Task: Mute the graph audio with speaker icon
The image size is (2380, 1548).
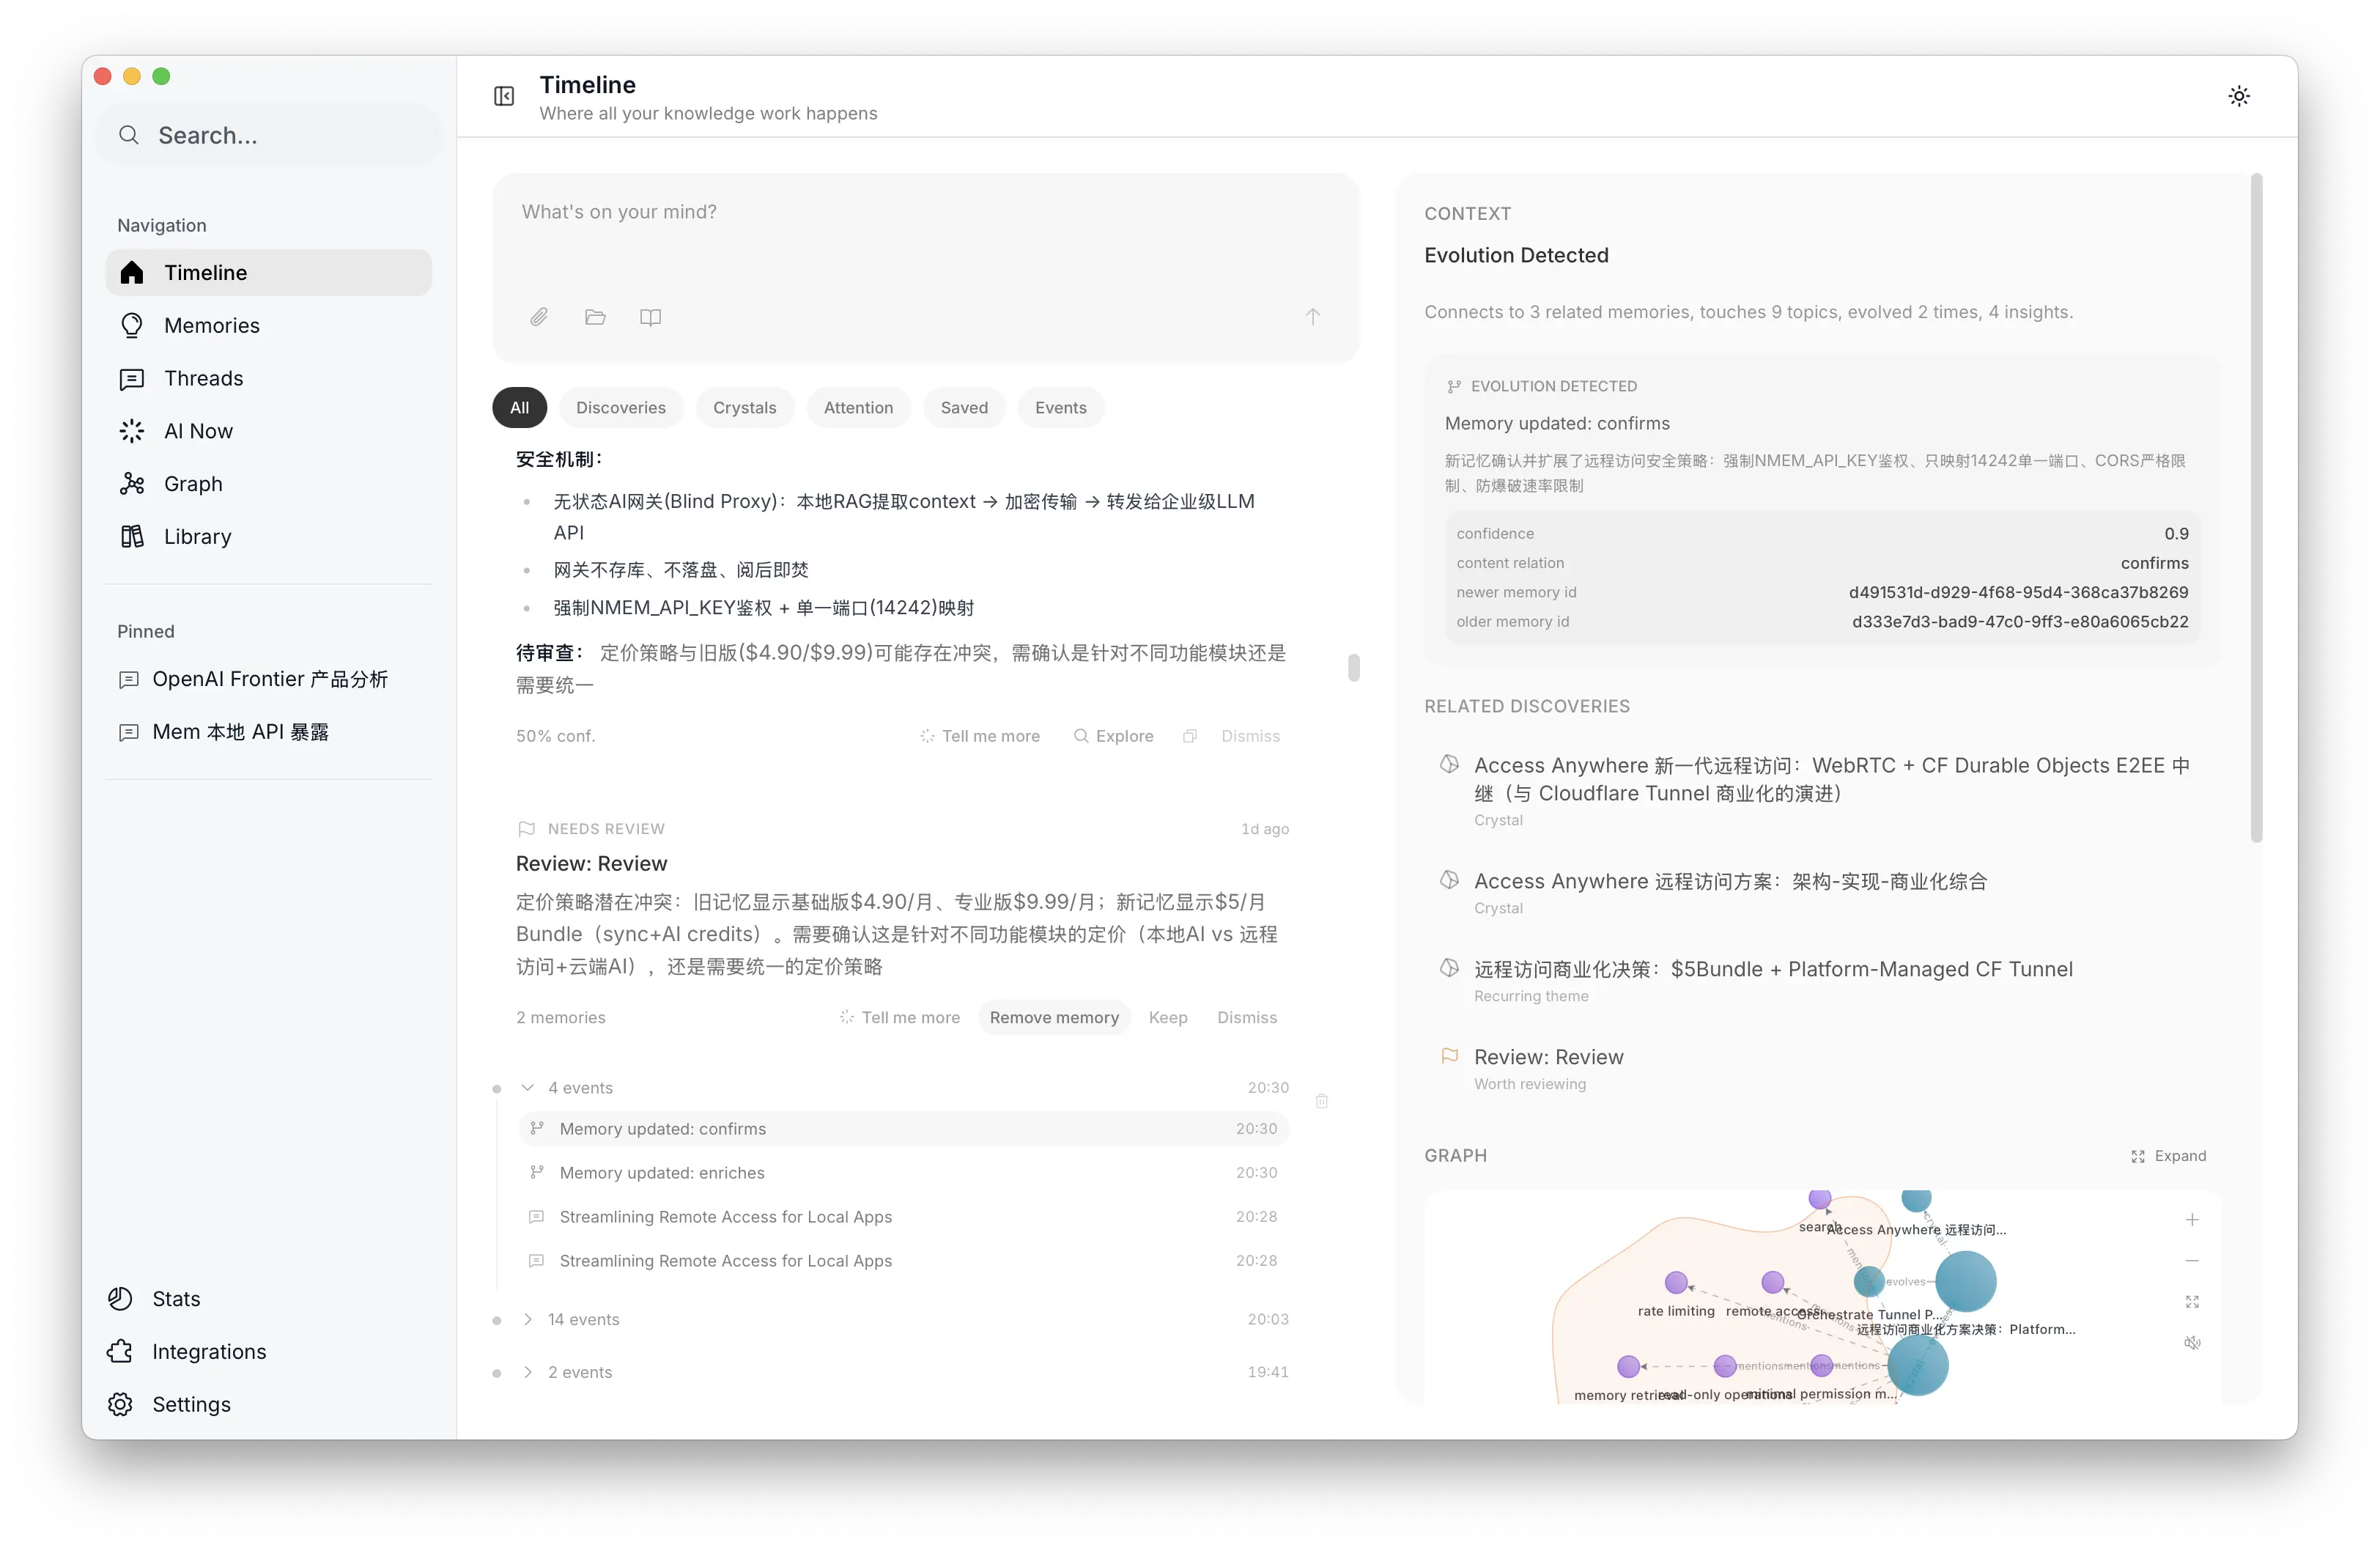Action: (2192, 1343)
